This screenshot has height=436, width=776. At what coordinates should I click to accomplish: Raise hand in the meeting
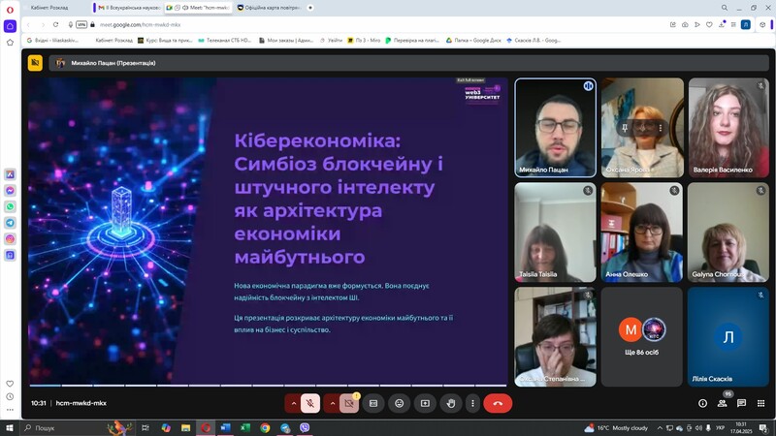(x=451, y=403)
